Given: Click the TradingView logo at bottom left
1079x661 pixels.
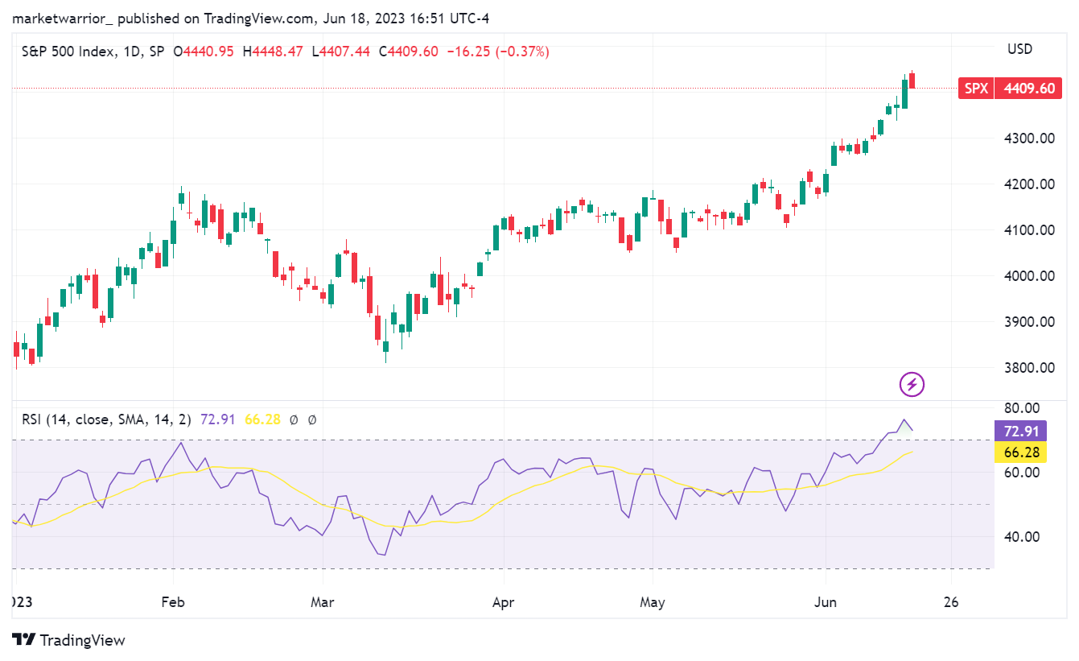Looking at the screenshot, I should 69,640.
